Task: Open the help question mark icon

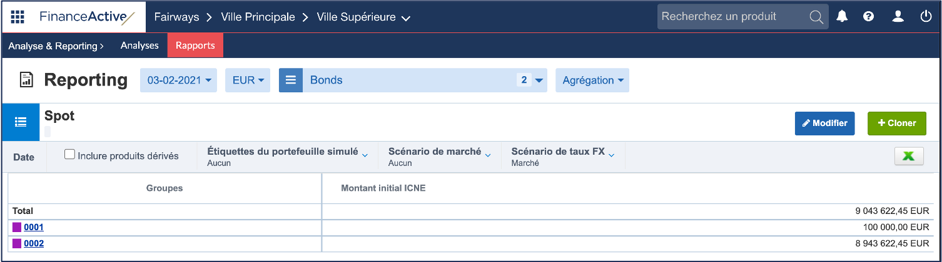Action: click(x=868, y=17)
